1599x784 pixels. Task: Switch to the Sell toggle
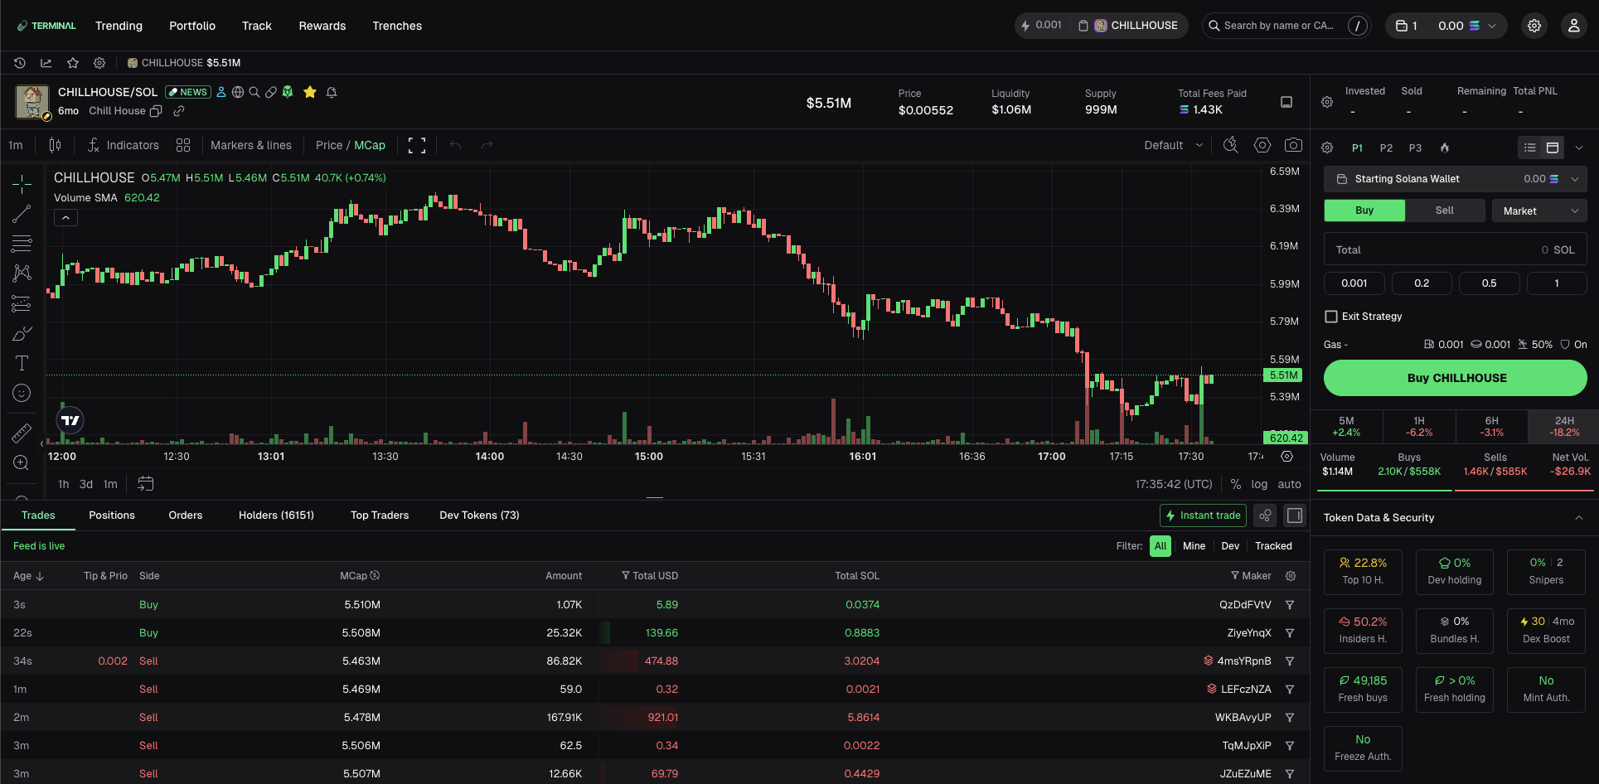tap(1444, 211)
